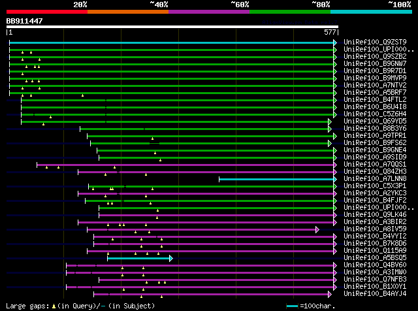Click the UniRef100_A3BIR2 label

point(375,222)
